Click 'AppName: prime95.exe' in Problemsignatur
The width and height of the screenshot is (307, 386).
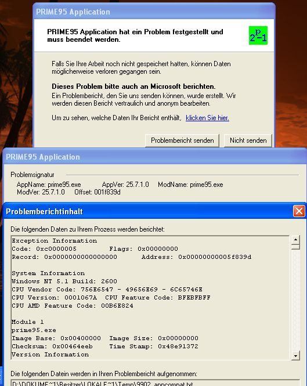pyautogui.click(x=49, y=185)
